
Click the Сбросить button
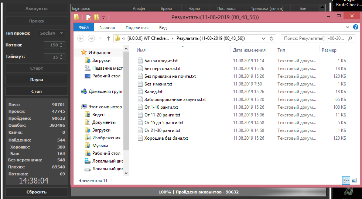[37, 192]
